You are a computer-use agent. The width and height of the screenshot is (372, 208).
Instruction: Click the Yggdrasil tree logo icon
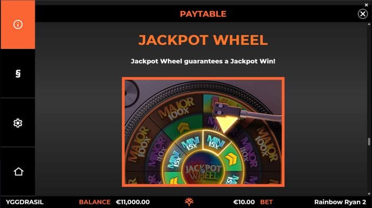(189, 202)
